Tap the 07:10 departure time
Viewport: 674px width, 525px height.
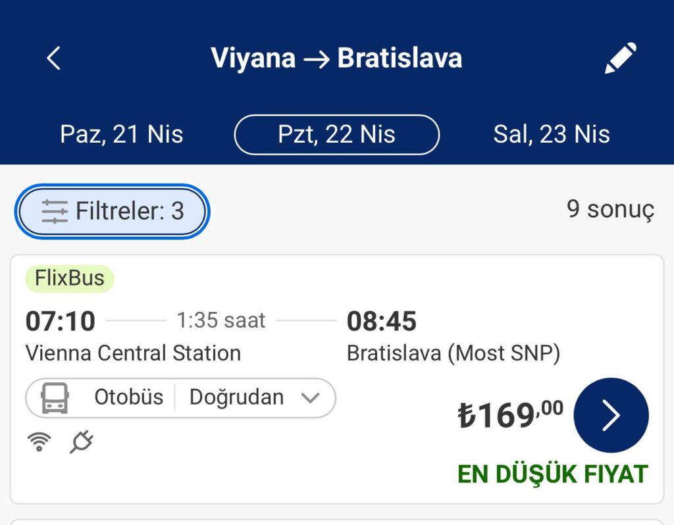point(60,321)
